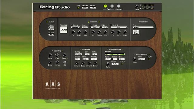Click the Chorus Mix knob

pyautogui.click(x=73, y=32)
